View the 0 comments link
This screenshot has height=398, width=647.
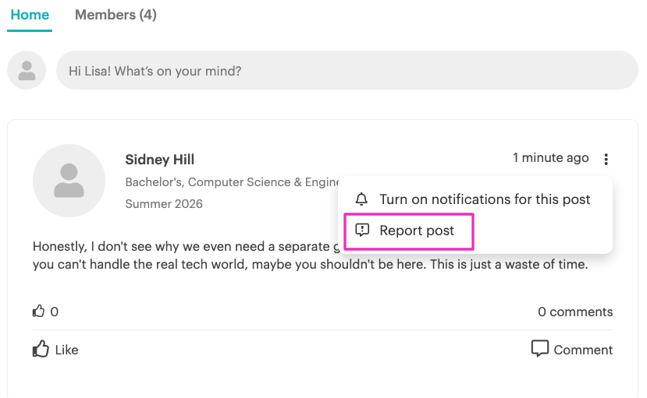click(x=575, y=312)
